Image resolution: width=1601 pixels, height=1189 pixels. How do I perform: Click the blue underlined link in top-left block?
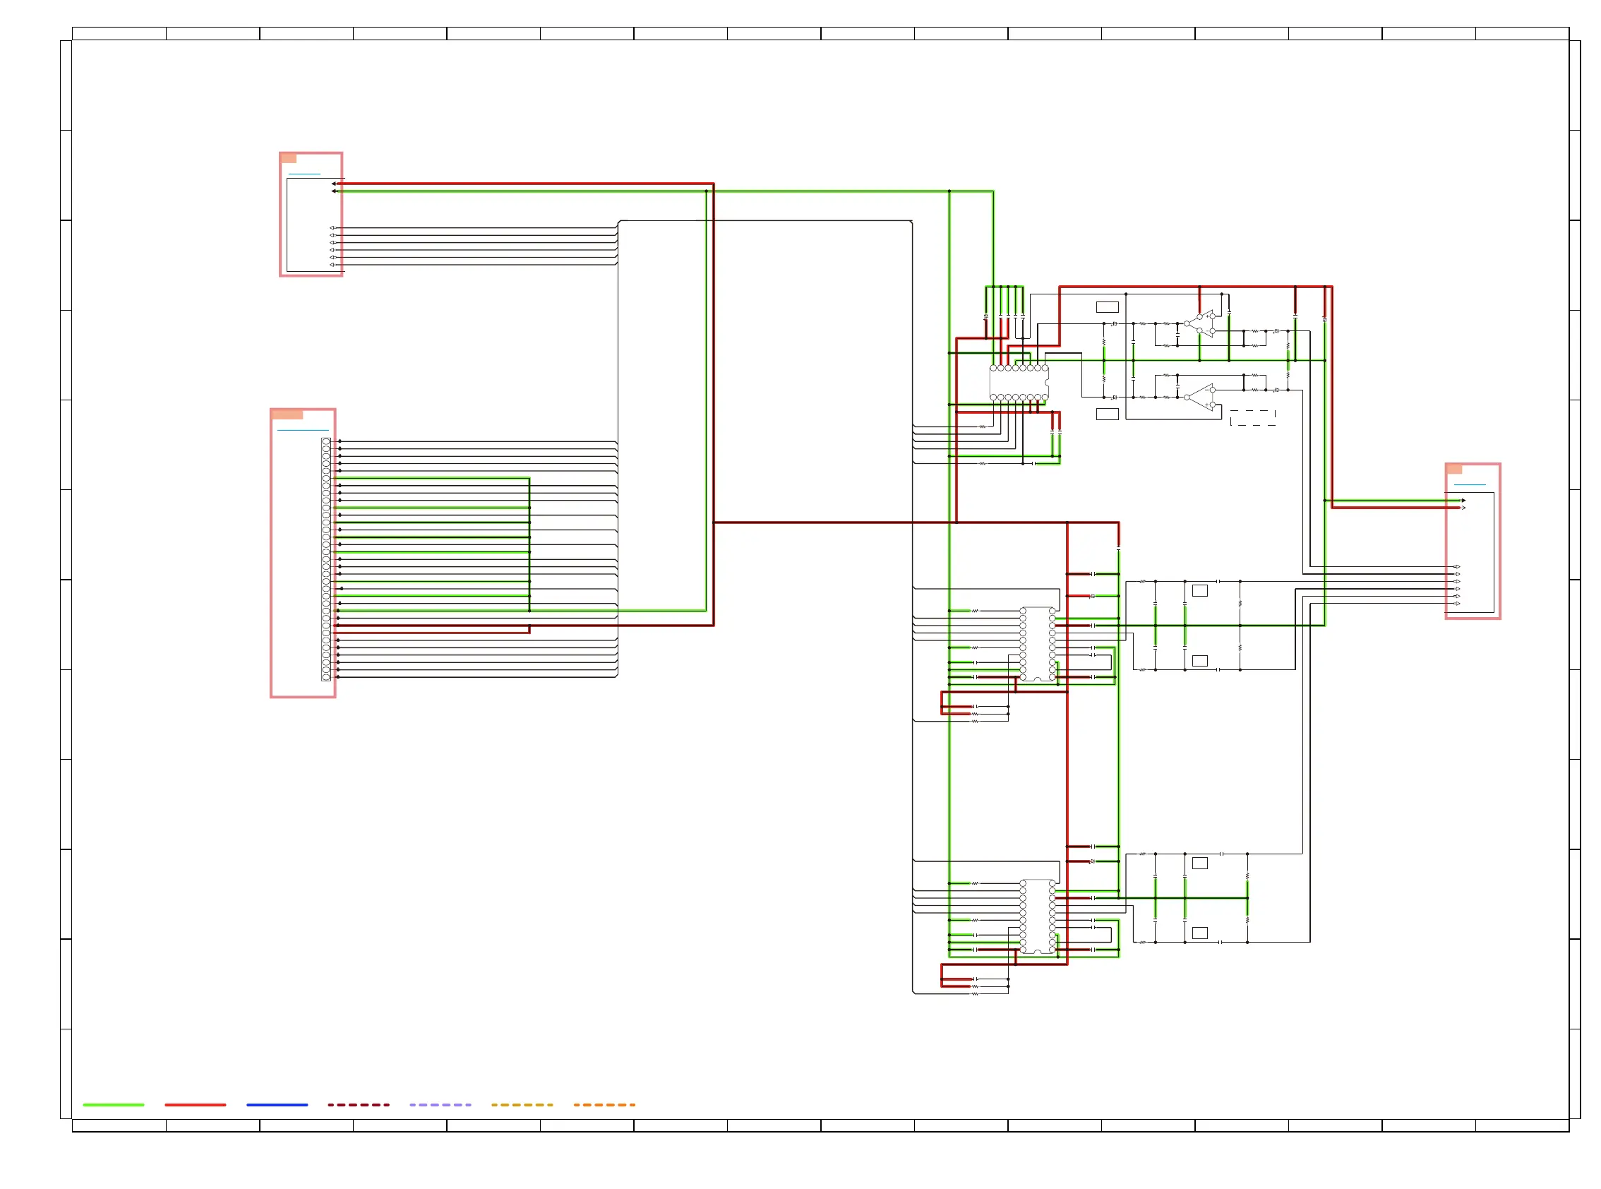(x=304, y=174)
